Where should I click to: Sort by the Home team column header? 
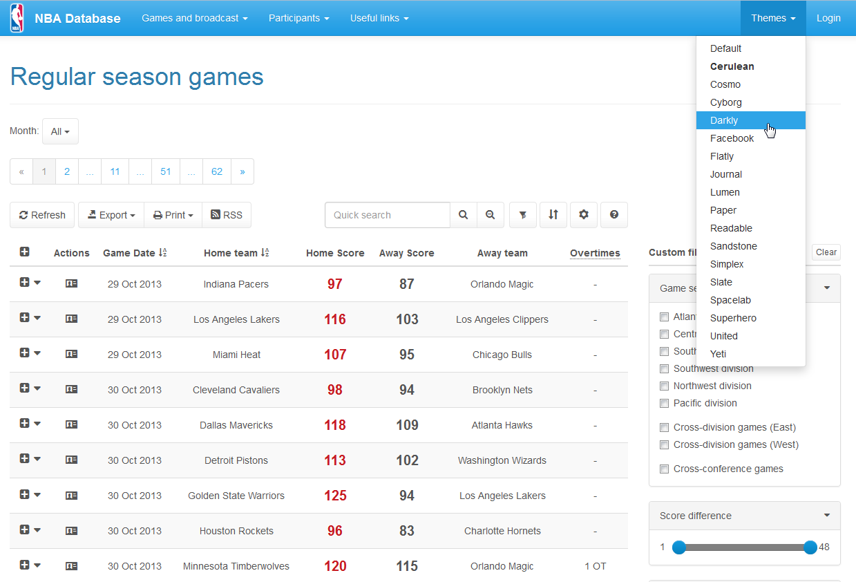(x=236, y=253)
